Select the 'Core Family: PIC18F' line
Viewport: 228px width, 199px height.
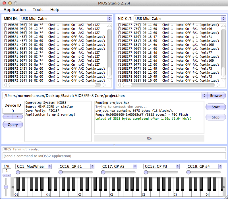(42, 111)
